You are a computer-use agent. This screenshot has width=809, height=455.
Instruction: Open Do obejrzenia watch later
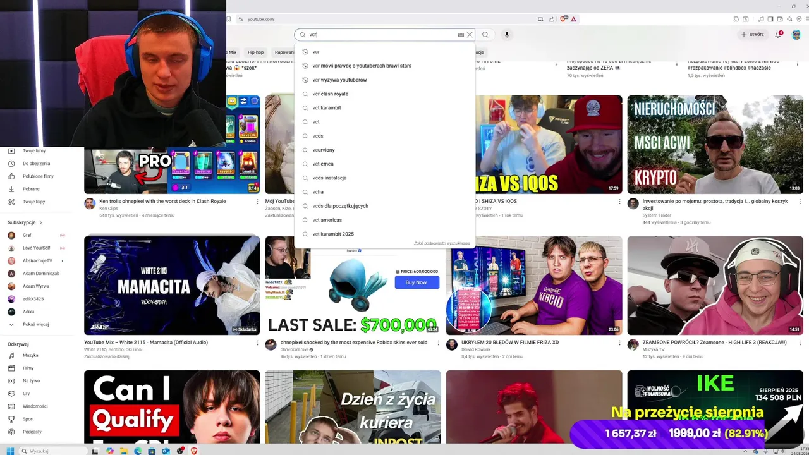point(36,164)
